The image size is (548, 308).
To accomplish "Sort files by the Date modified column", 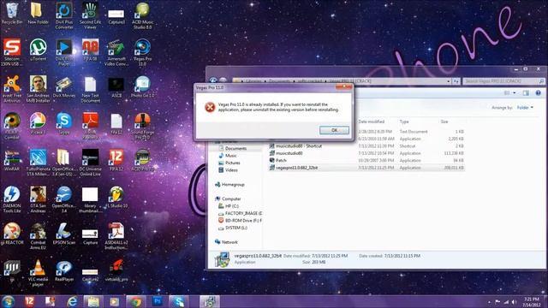I will point(371,121).
